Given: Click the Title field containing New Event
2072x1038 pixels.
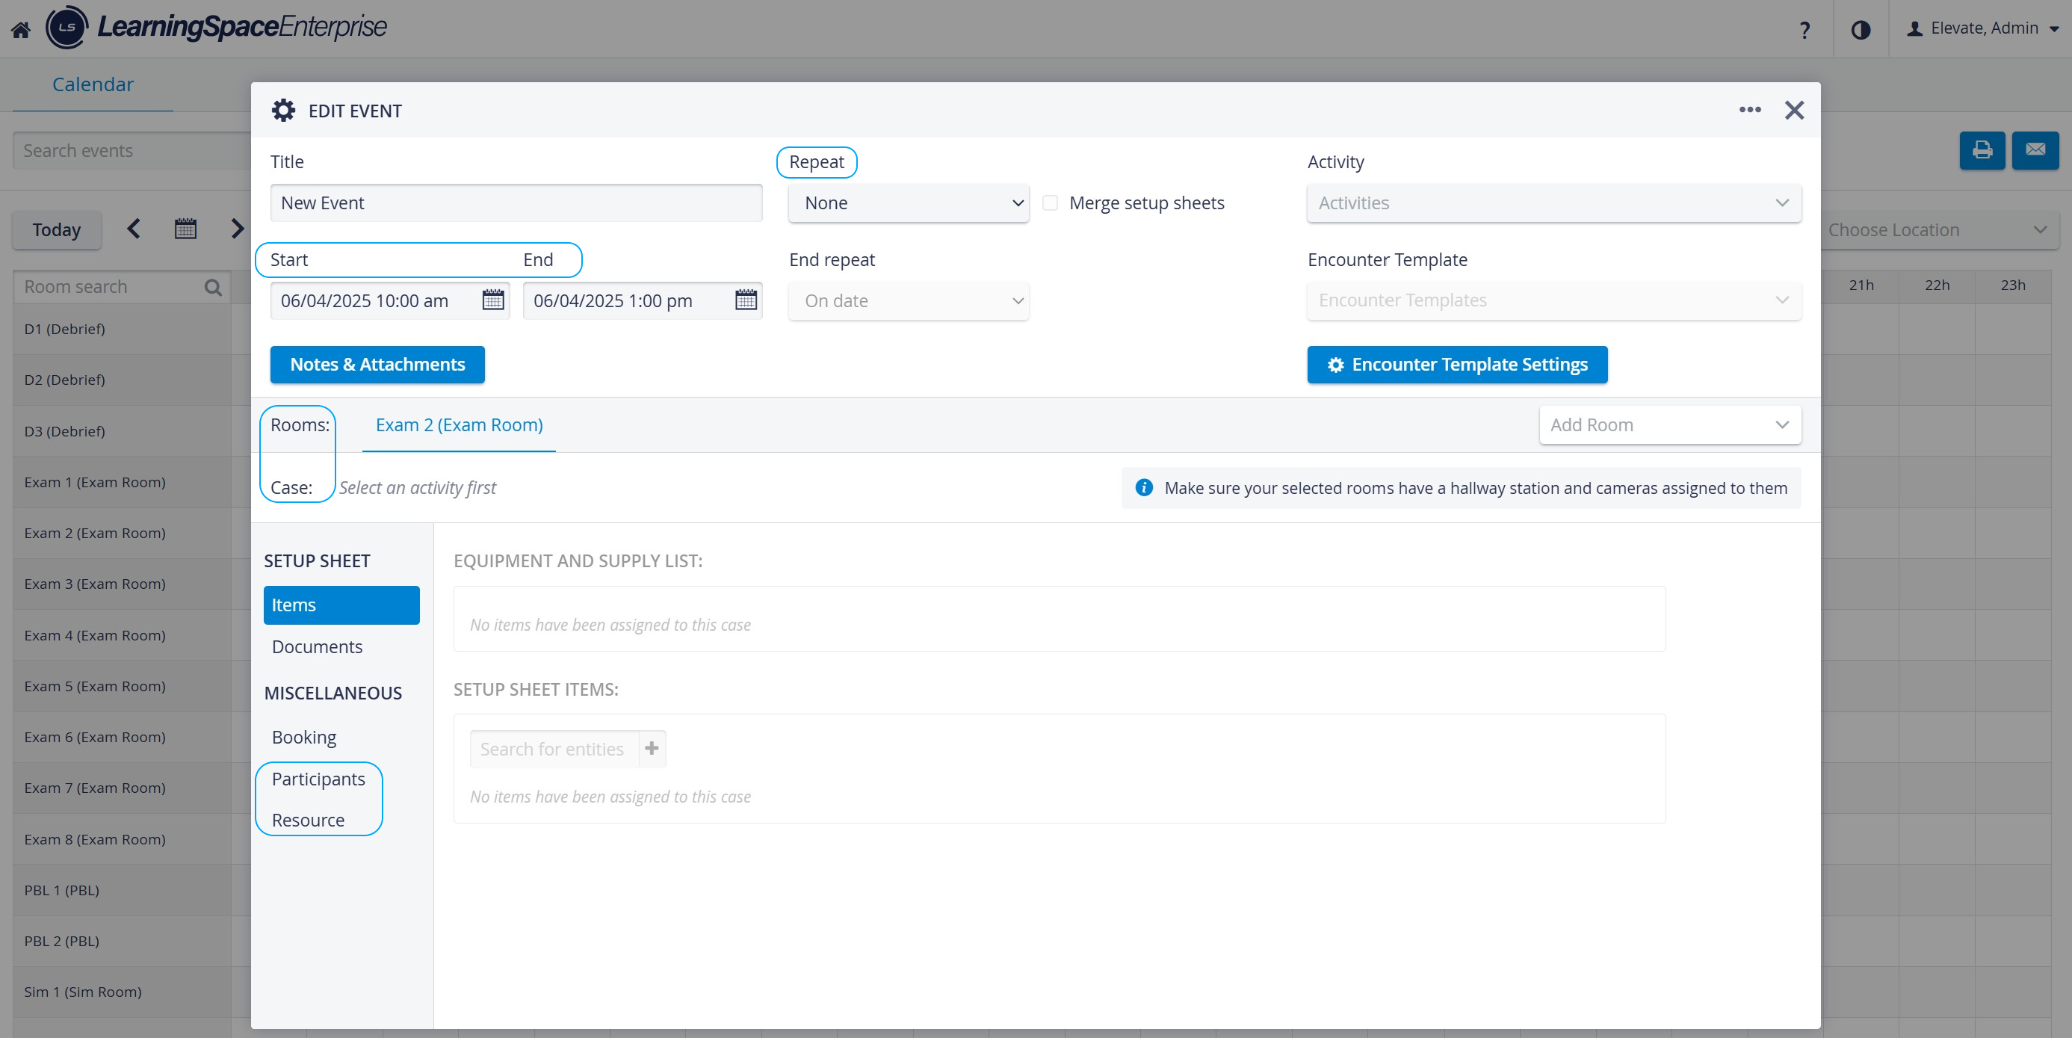Looking at the screenshot, I should point(516,203).
